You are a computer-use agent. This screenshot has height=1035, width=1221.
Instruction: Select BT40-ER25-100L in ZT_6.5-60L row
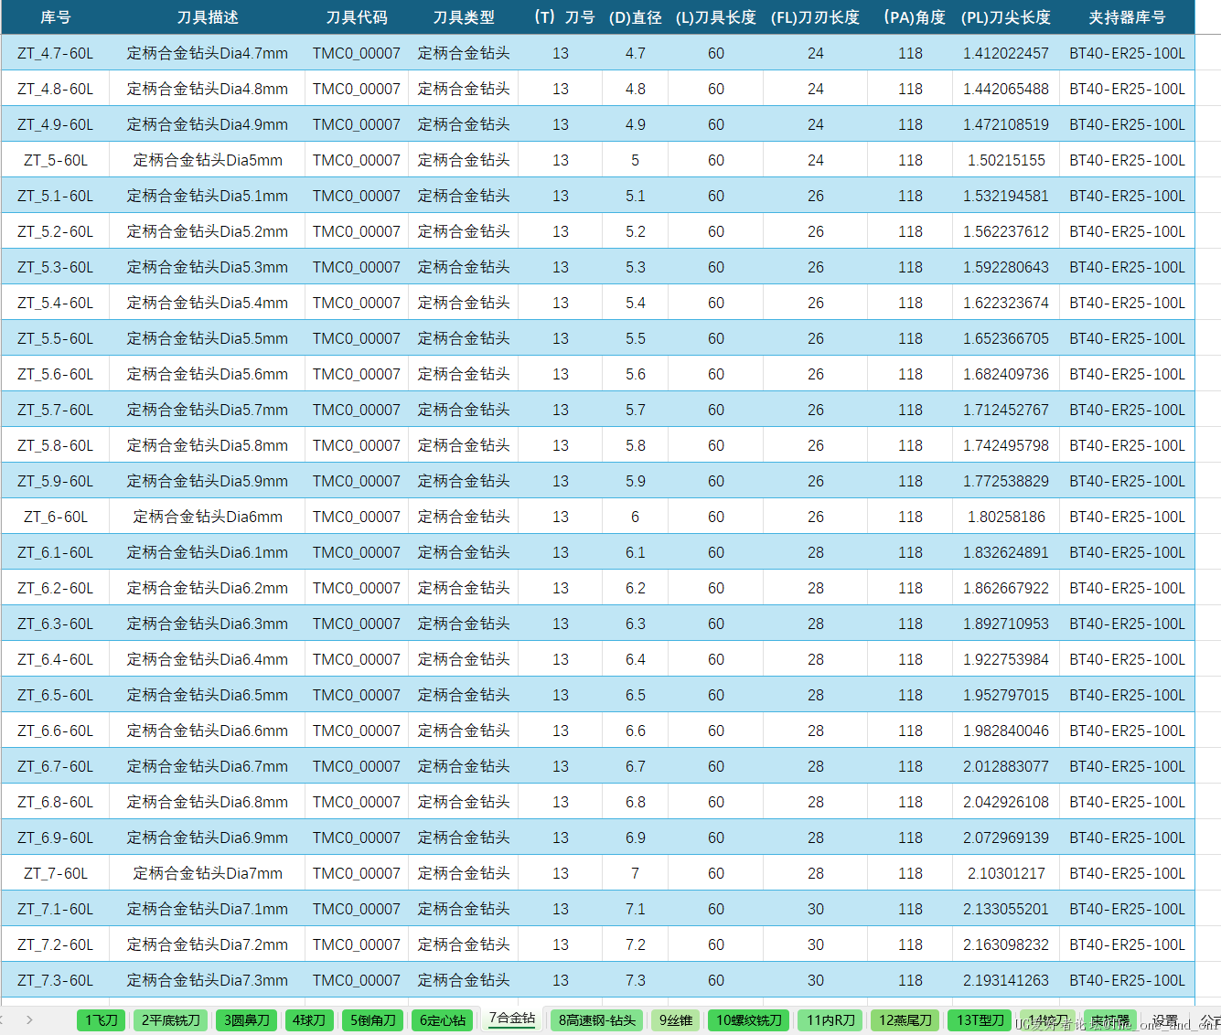[x=1128, y=695]
